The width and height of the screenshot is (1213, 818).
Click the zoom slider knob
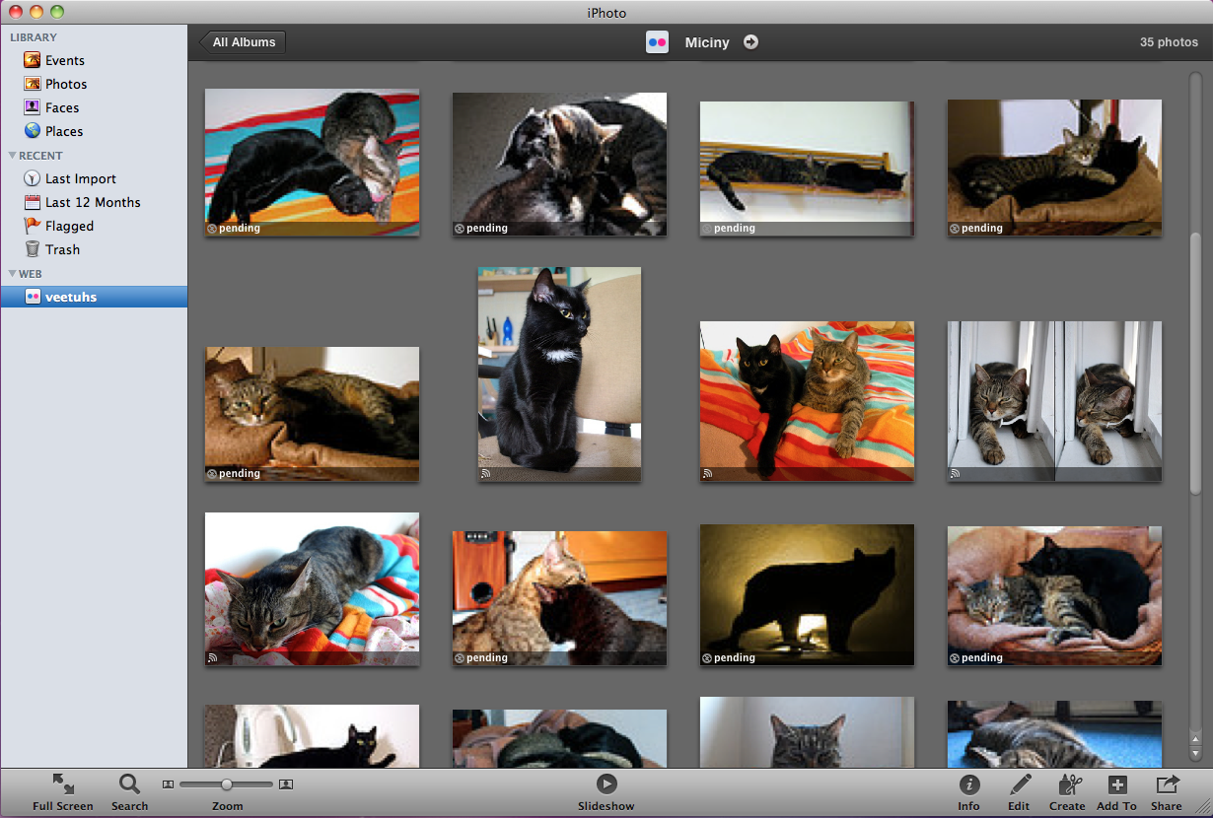pyautogui.click(x=227, y=784)
